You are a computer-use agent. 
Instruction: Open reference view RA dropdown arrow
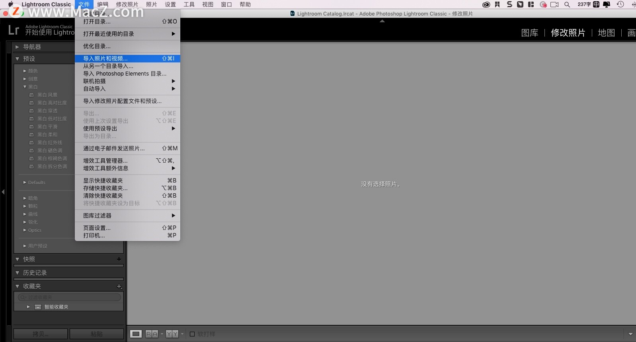pos(162,334)
